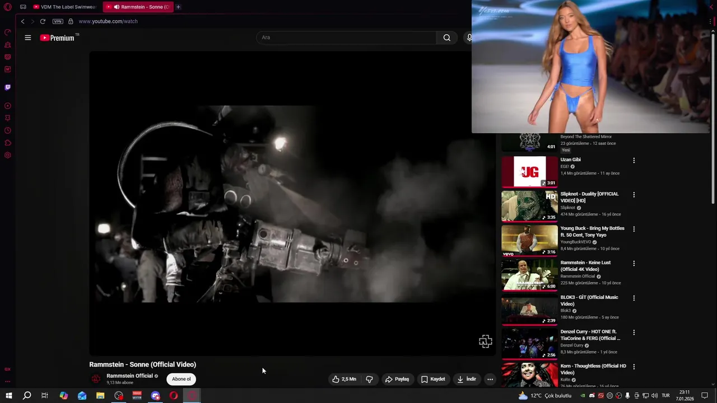717x403 pixels.
Task: Share video with 'Paylaş' button
Action: 397,379
